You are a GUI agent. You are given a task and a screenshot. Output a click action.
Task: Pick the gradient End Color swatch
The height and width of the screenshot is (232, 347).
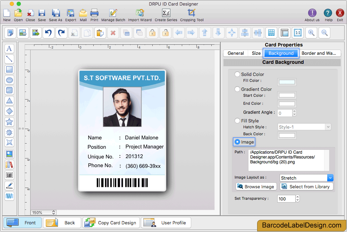click(287, 104)
